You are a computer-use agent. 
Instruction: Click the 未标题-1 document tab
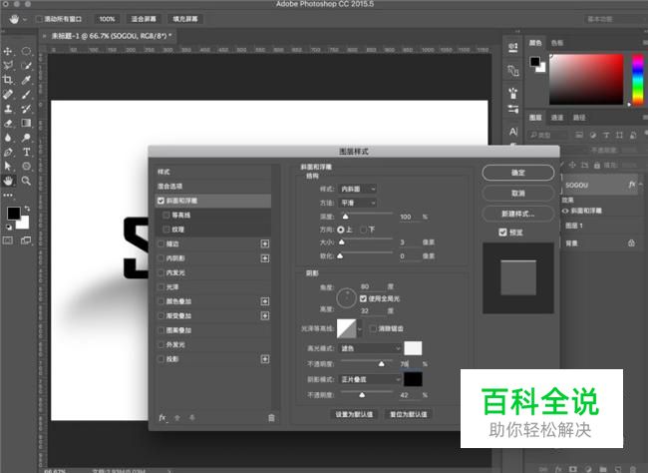109,36
